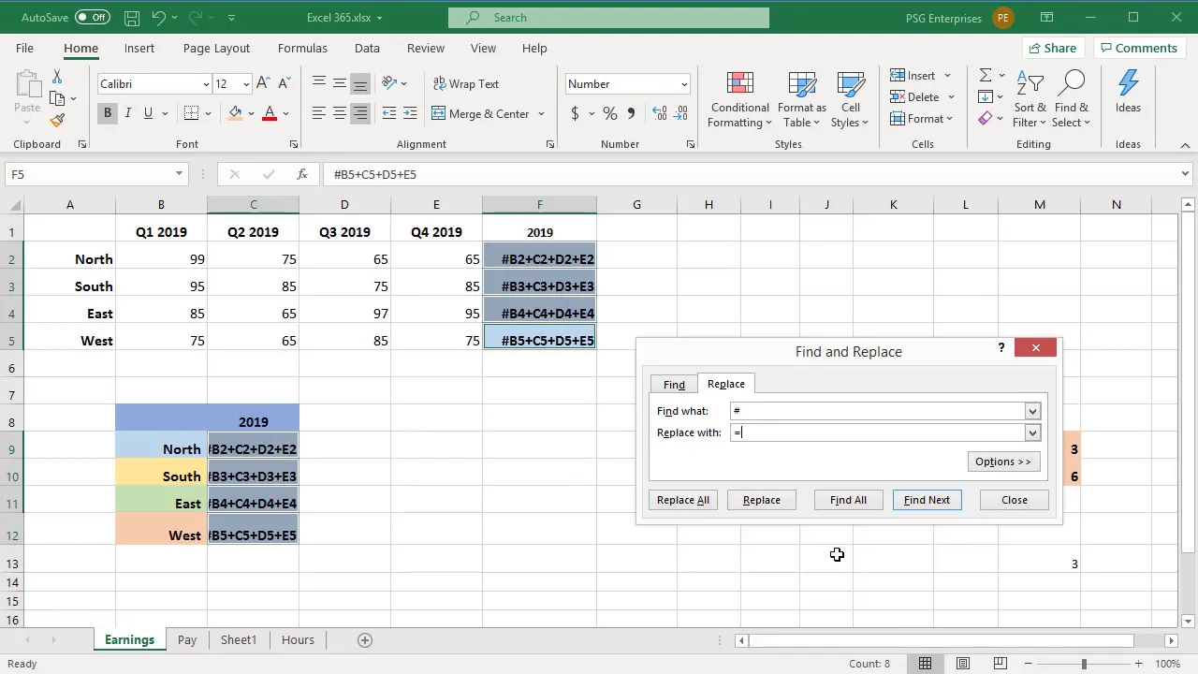This screenshot has width=1198, height=674.
Task: Click the Search box in title bar
Action: click(608, 18)
